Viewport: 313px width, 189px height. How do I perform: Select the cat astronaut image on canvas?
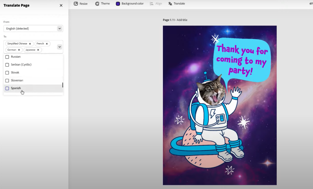tap(212, 116)
